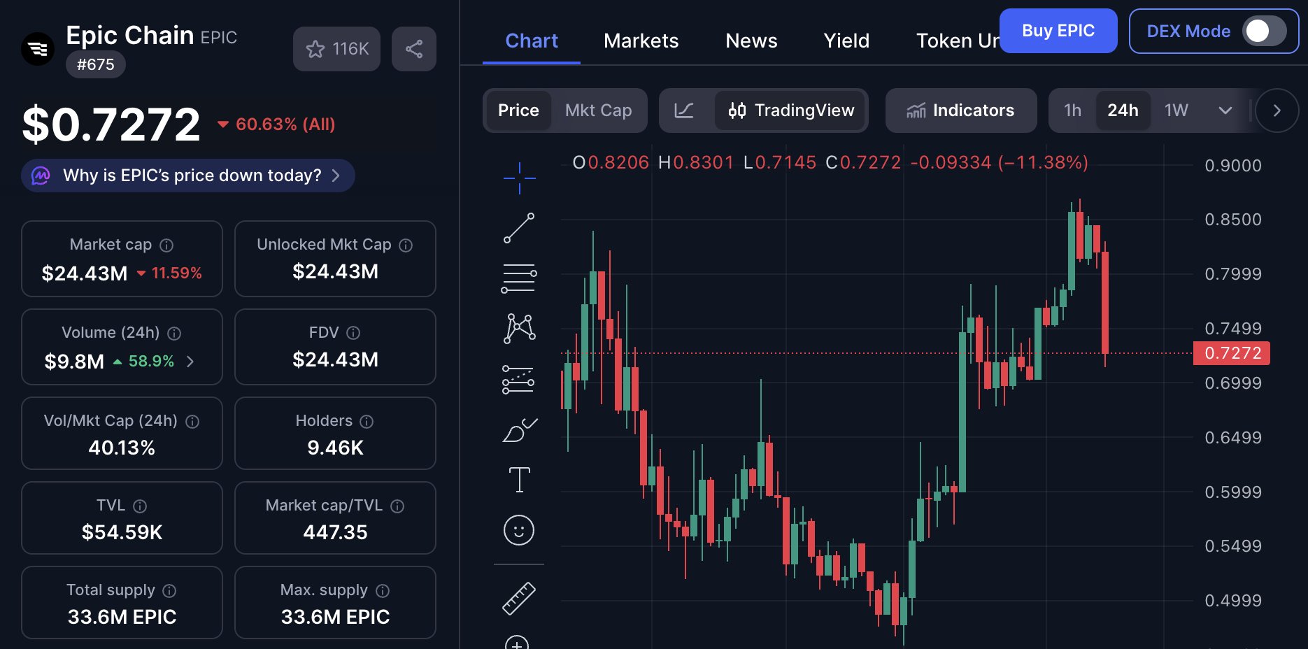Select the trend line drawing tool
The image size is (1308, 649).
[x=519, y=228]
